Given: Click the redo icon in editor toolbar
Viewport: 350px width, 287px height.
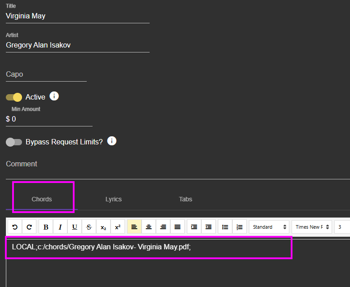Looking at the screenshot, I should (29, 227).
